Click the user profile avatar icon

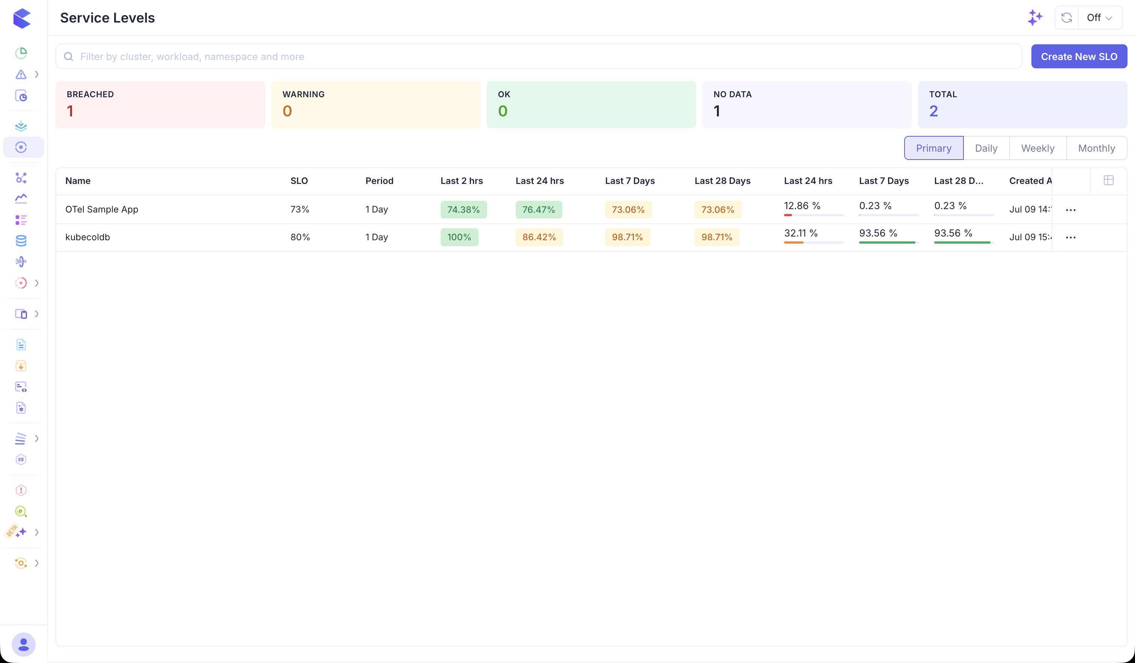[x=23, y=645]
